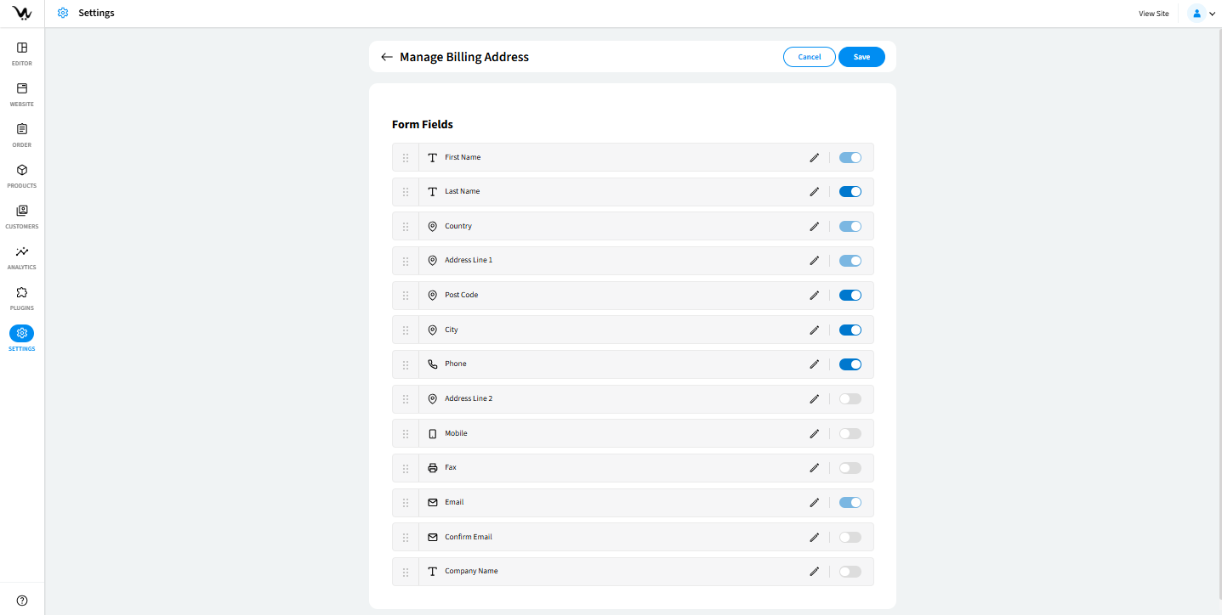The width and height of the screenshot is (1222, 615).
Task: Click the back arrow beside Manage Billing Address
Action: 387,57
